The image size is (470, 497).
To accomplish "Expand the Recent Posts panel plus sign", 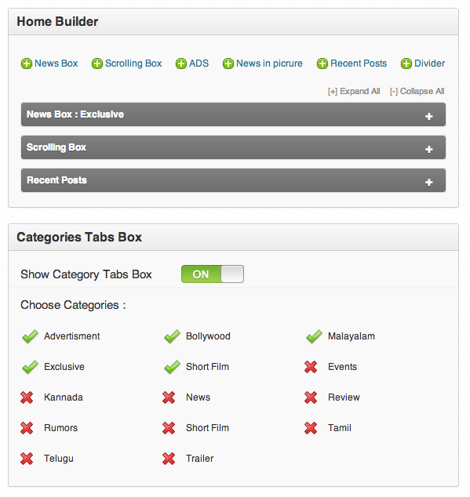I will click(429, 182).
